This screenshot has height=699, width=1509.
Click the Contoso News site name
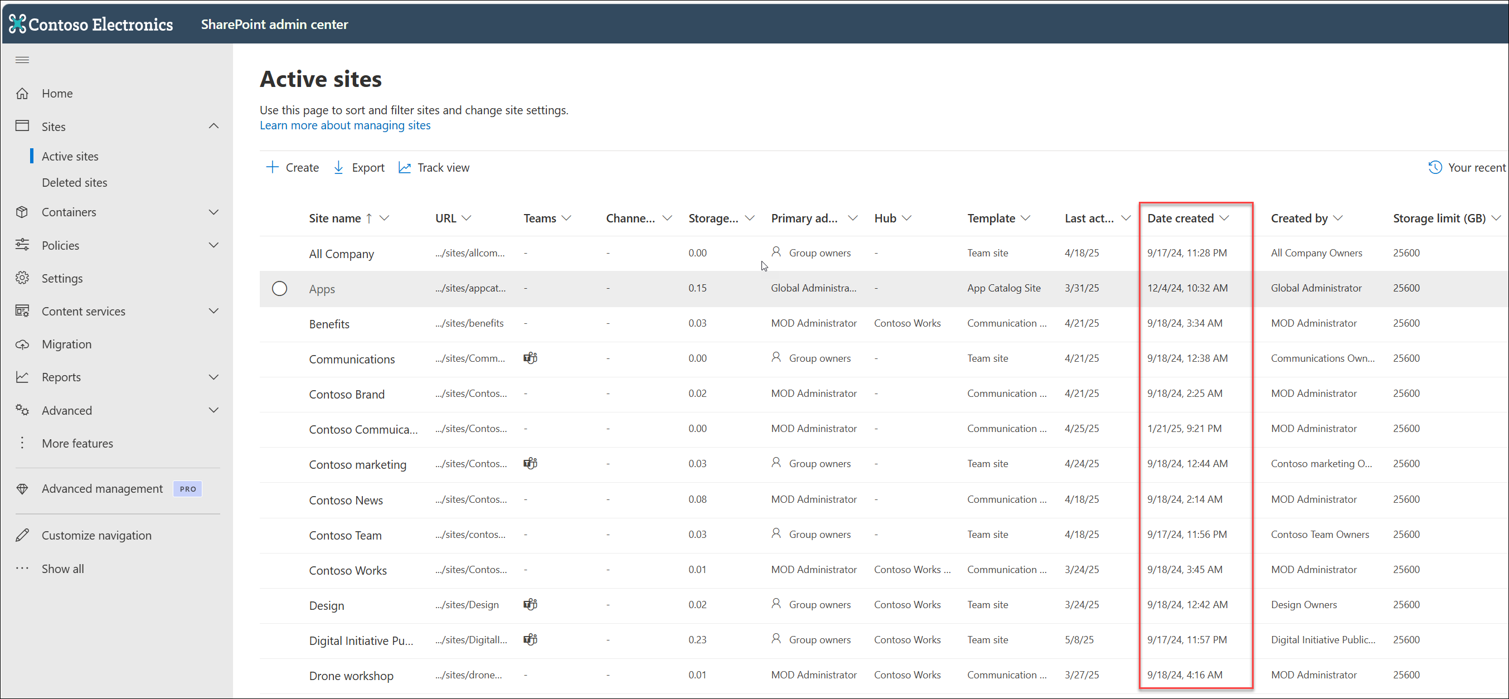pyautogui.click(x=346, y=501)
